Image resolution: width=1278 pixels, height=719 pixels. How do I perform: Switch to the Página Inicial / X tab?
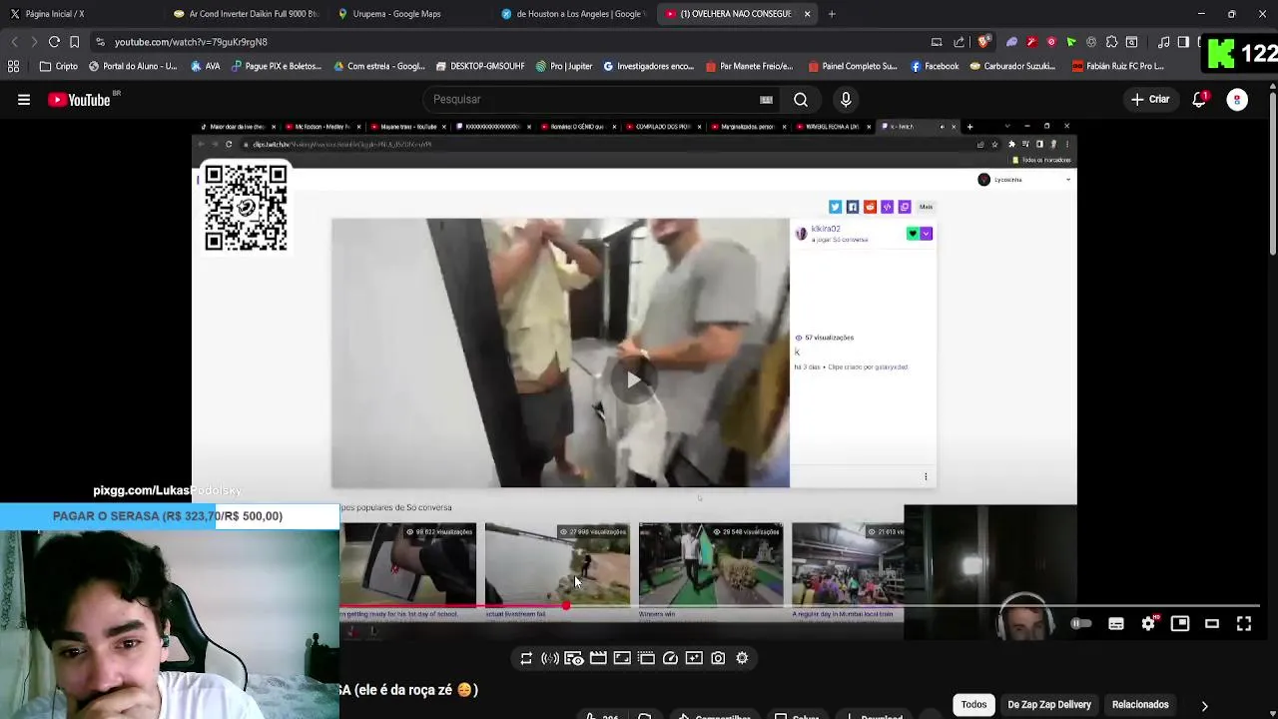tap(82, 14)
